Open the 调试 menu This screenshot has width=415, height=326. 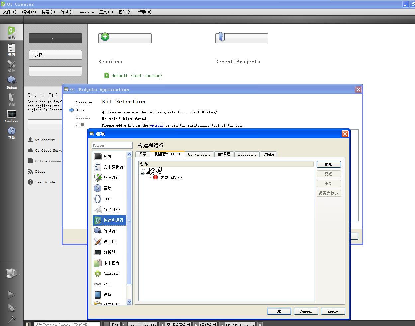point(67,12)
